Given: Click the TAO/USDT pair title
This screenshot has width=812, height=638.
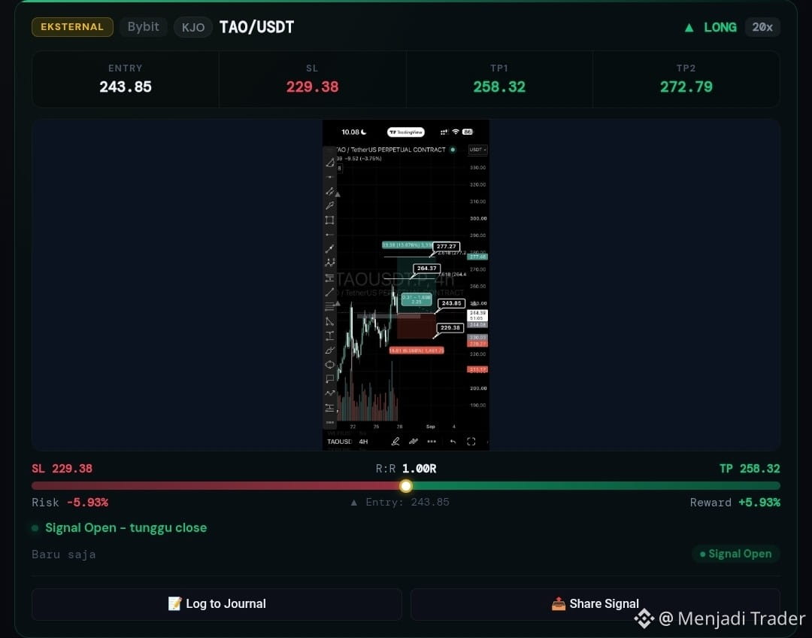Looking at the screenshot, I should (x=257, y=27).
